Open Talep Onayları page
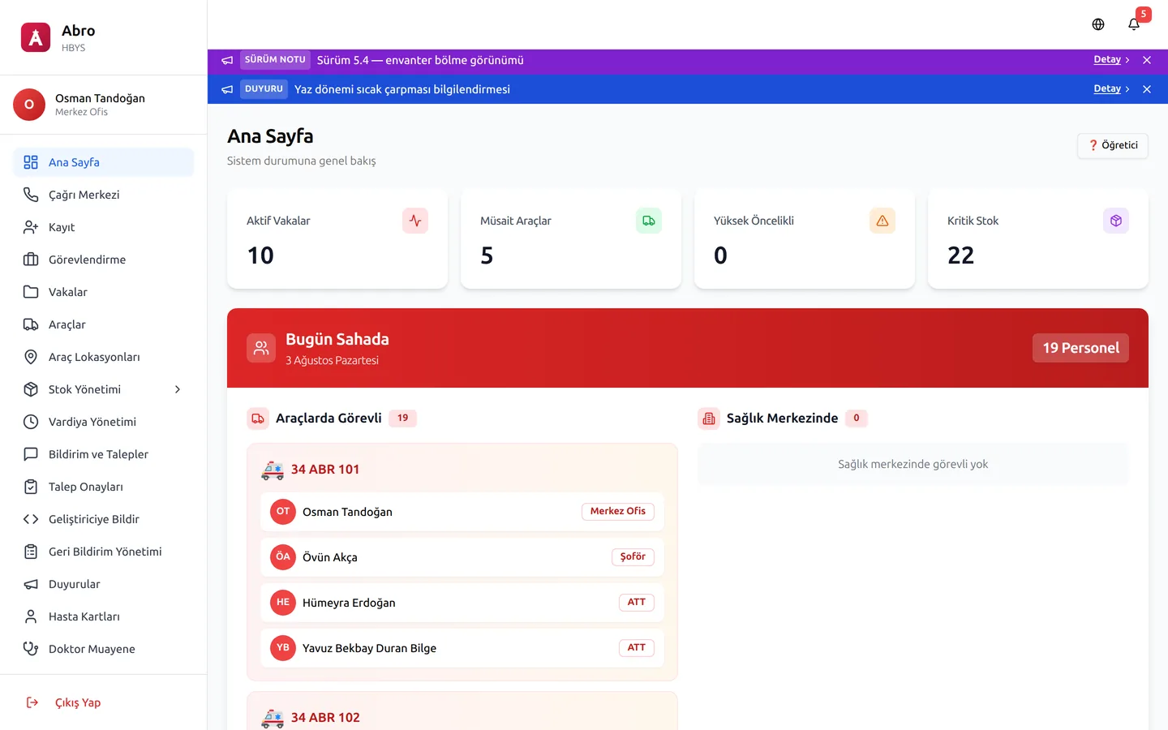 tap(104, 487)
